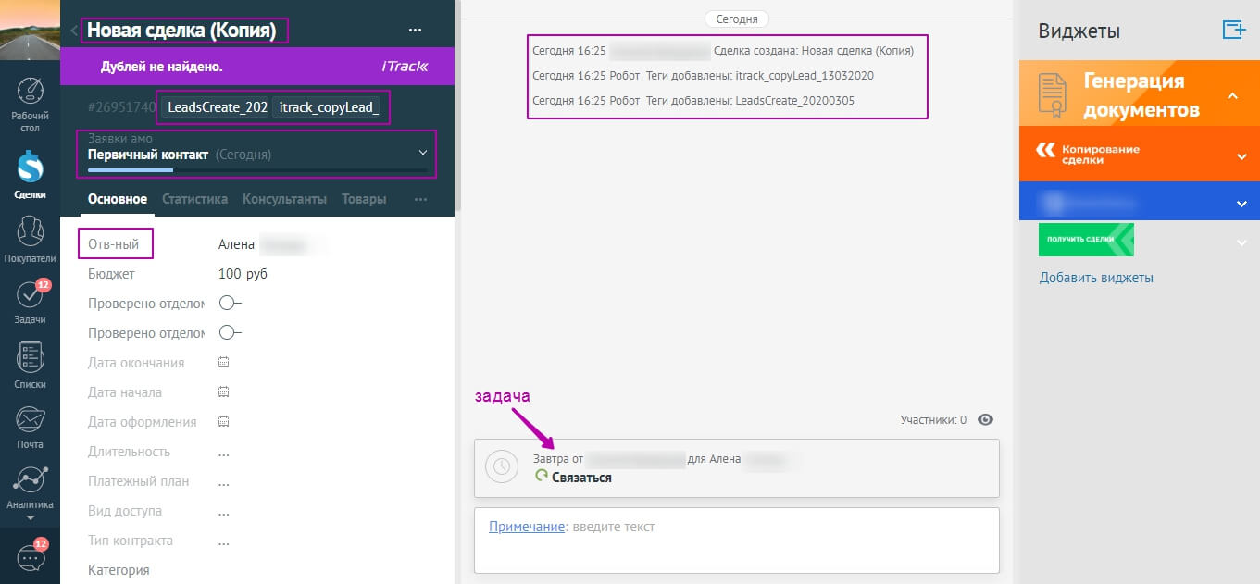Open chat messages icon at sidebar bottom
Viewport: 1260px width, 584px height.
[31, 558]
